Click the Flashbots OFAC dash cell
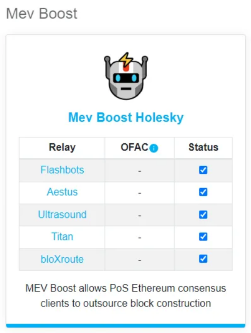The width and height of the screenshot is (251, 333). point(139,170)
